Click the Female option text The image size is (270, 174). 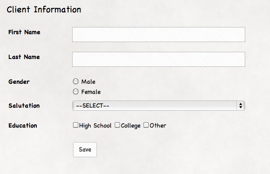(91, 92)
